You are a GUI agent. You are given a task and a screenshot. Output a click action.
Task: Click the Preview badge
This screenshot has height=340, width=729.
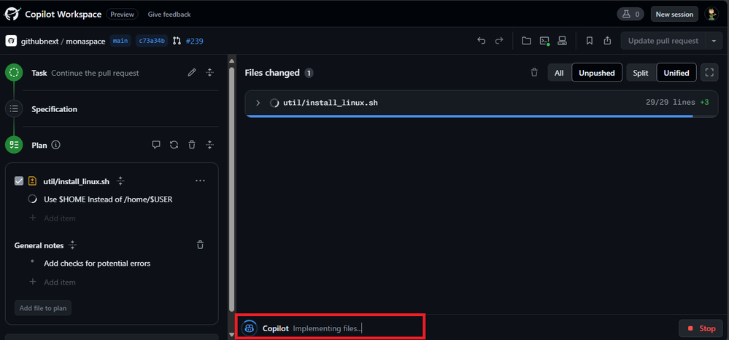point(123,15)
